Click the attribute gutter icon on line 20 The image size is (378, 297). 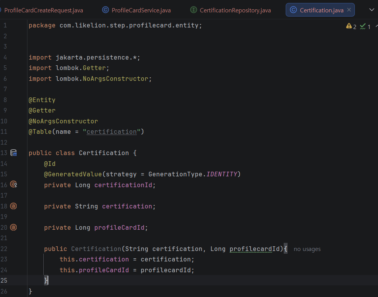[x=14, y=227]
